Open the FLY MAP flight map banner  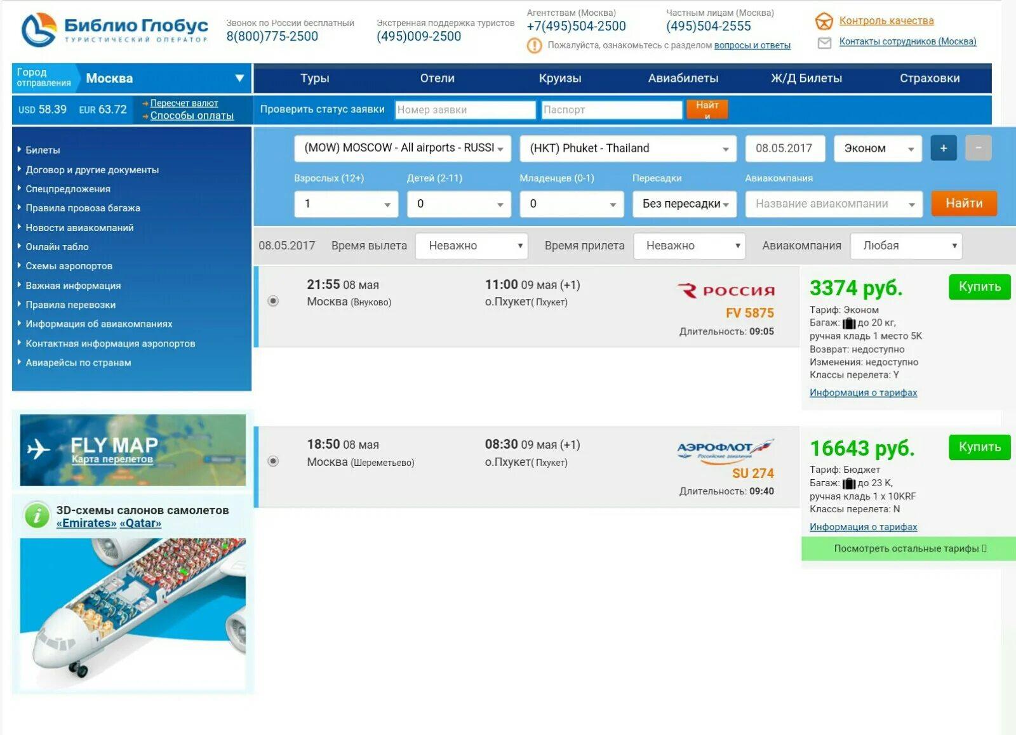[x=133, y=450]
